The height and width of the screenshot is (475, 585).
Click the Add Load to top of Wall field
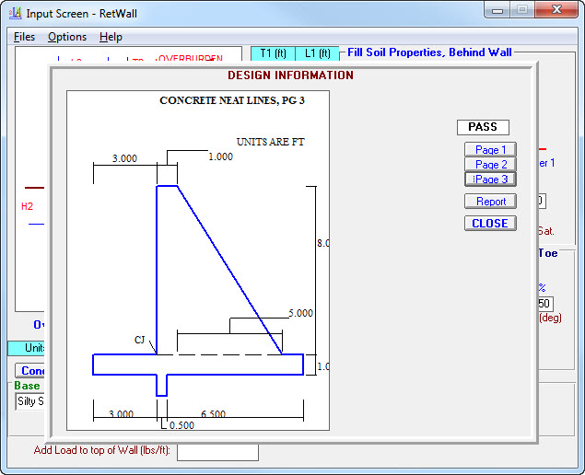coord(217,451)
